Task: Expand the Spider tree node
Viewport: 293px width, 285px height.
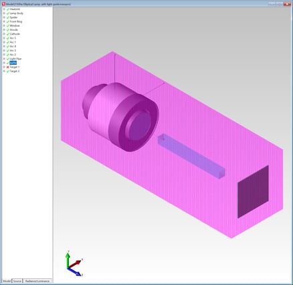Action: 4,17
